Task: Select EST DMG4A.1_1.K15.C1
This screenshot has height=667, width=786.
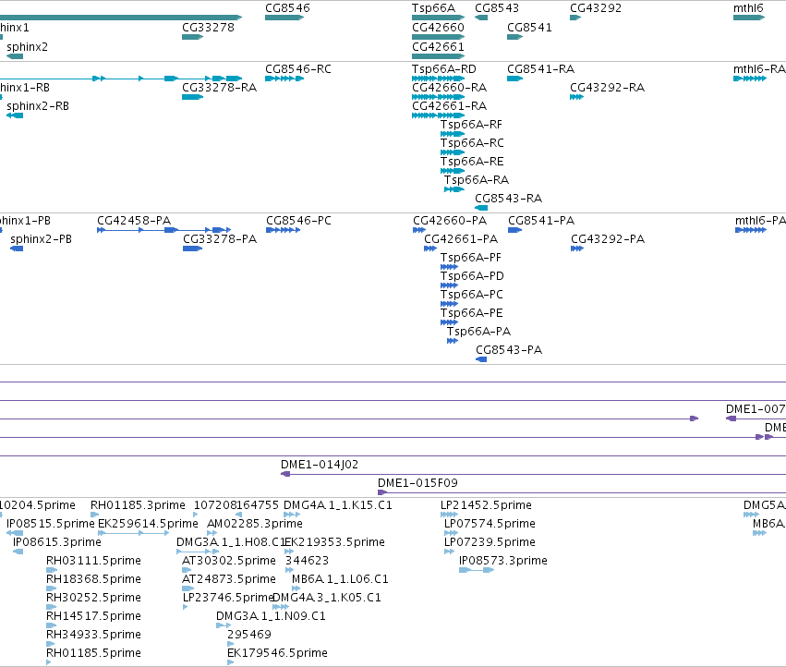Action: (x=292, y=514)
